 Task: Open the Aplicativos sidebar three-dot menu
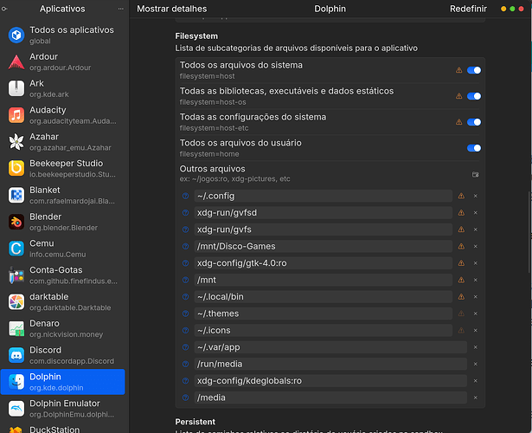click(x=121, y=9)
